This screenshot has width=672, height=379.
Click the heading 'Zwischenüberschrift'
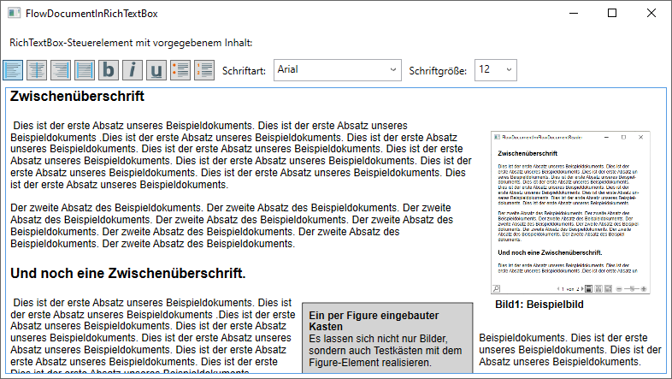pos(77,96)
